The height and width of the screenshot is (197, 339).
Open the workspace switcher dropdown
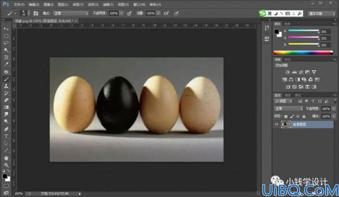click(322, 13)
